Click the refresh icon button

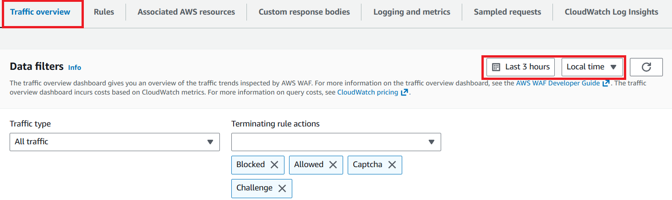[646, 67]
